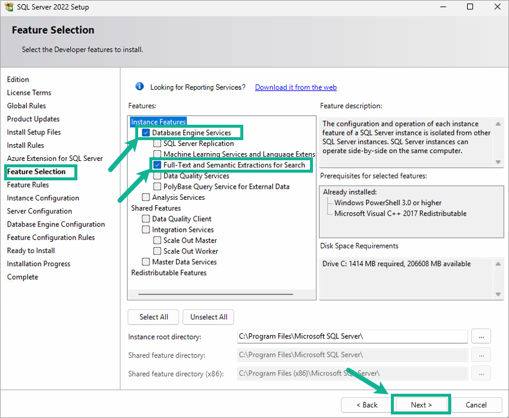Click the Drive C: disk space entry
This screenshot has width=509, height=418.
[396, 264]
